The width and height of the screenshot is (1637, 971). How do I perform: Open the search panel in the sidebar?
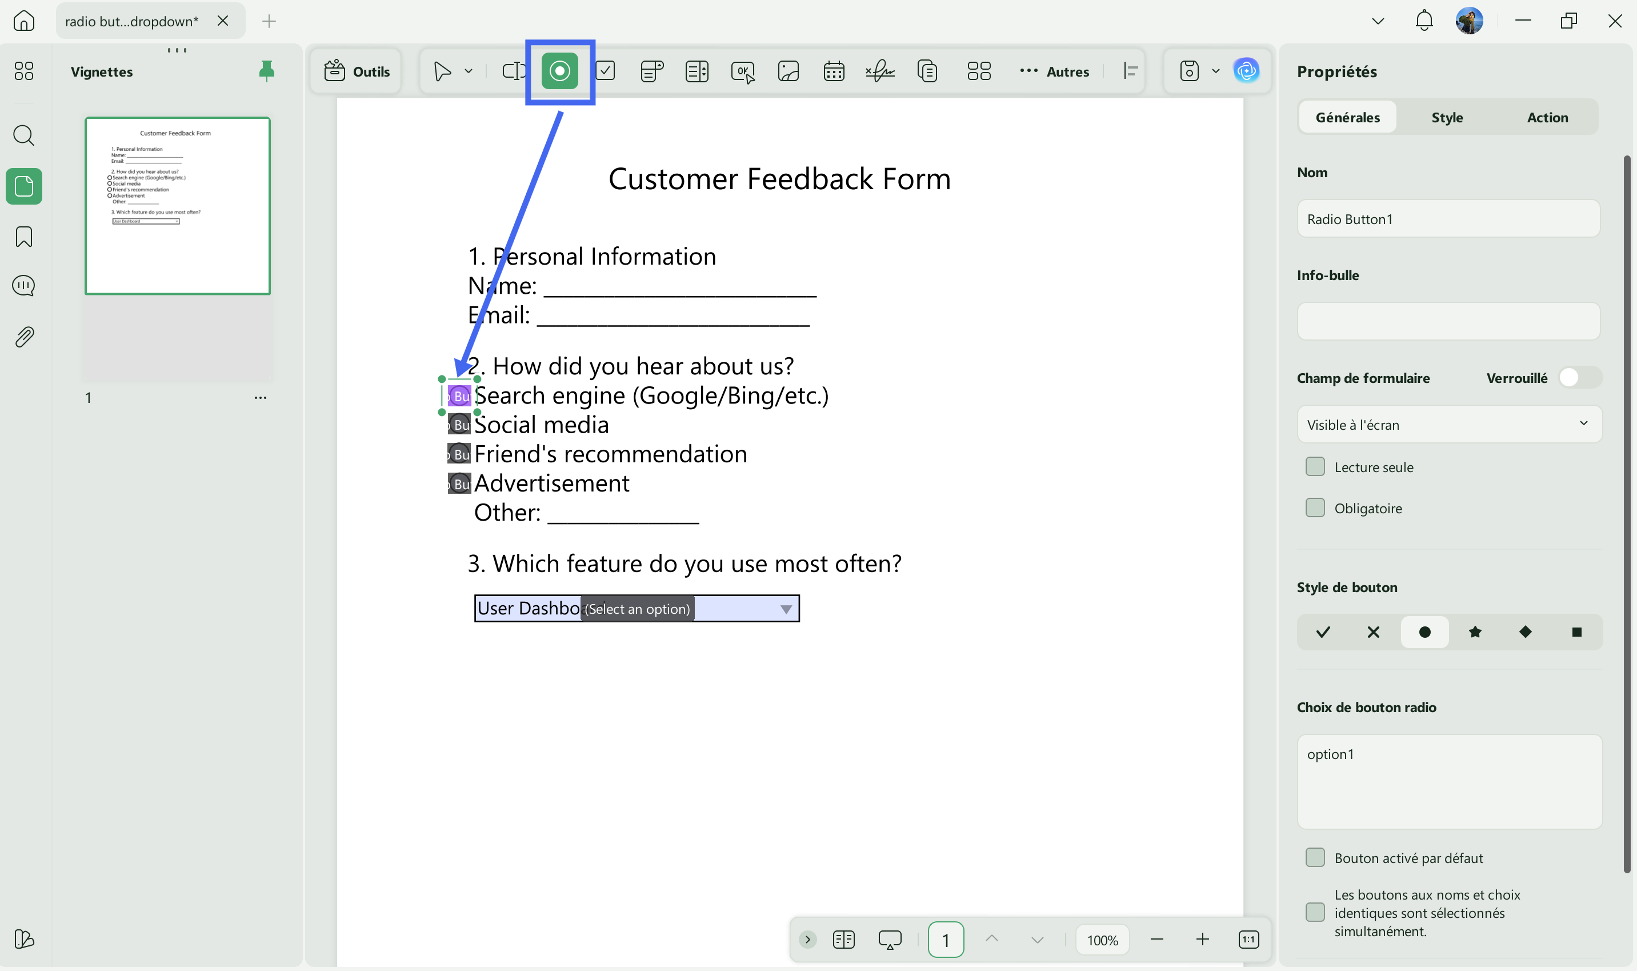click(24, 135)
